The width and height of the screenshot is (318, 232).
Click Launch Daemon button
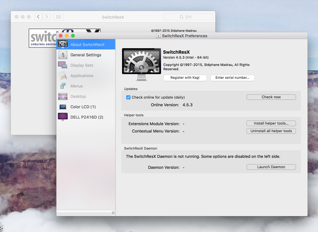click(x=271, y=167)
